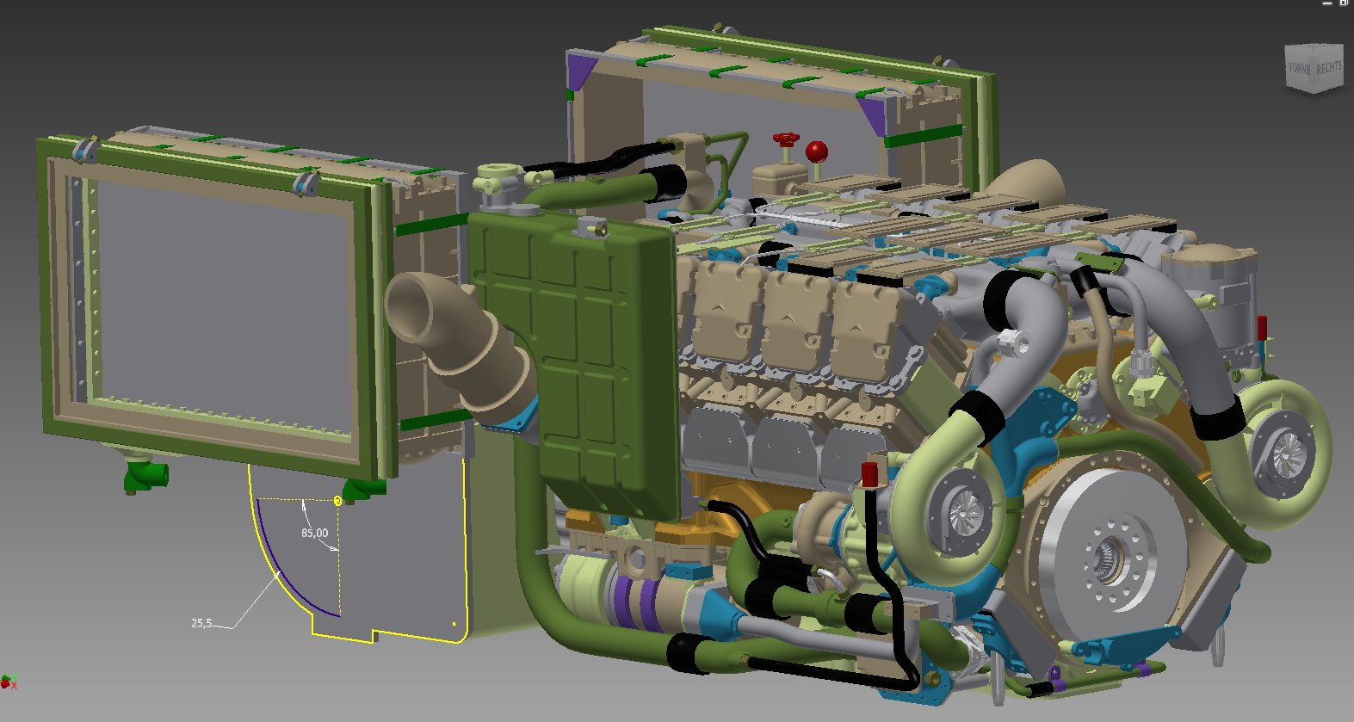The width and height of the screenshot is (1354, 722).
Task: Minimize the document window
Action: coord(1326,3)
